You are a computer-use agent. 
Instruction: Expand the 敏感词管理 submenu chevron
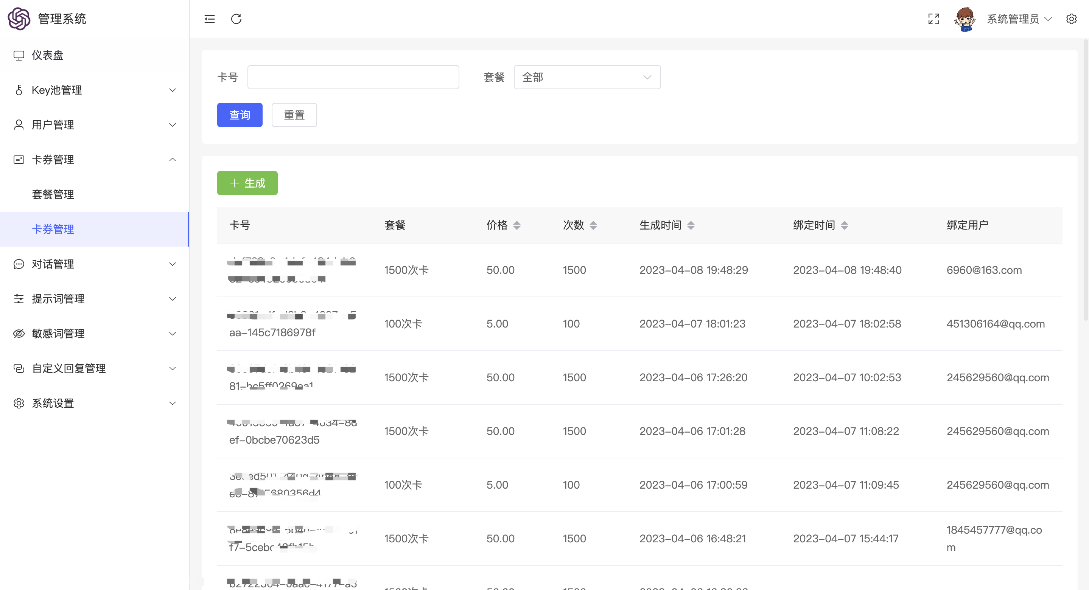coord(173,334)
